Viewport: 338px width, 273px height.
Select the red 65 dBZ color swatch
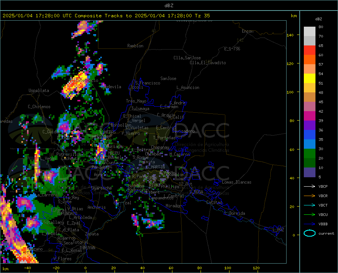[x=309, y=50]
